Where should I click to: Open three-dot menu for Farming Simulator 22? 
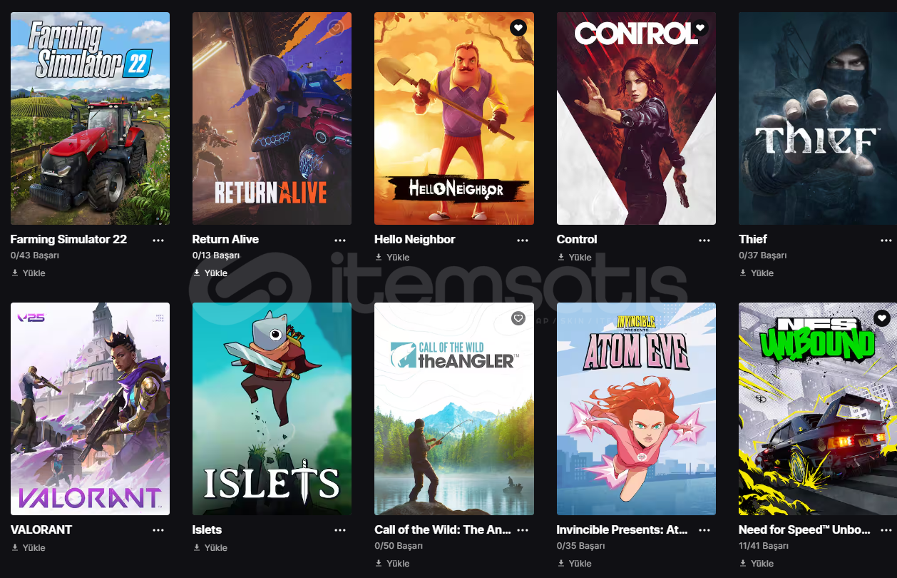point(158,240)
